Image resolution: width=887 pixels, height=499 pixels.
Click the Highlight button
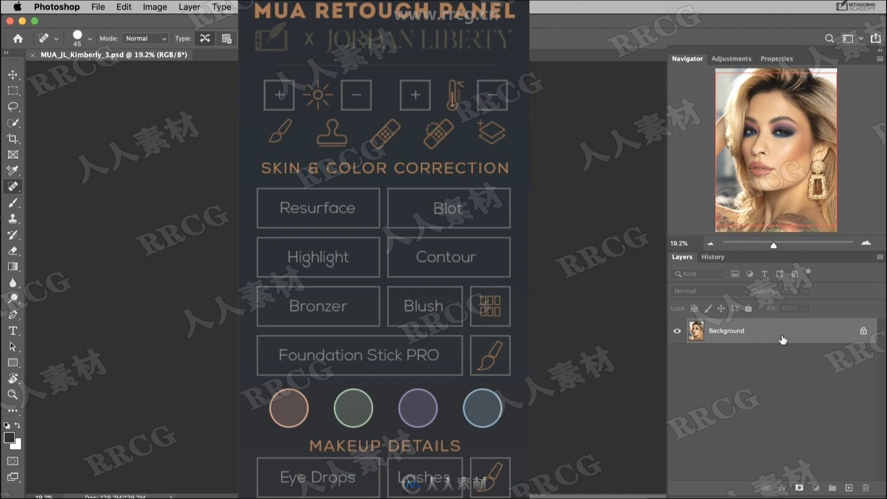point(318,257)
